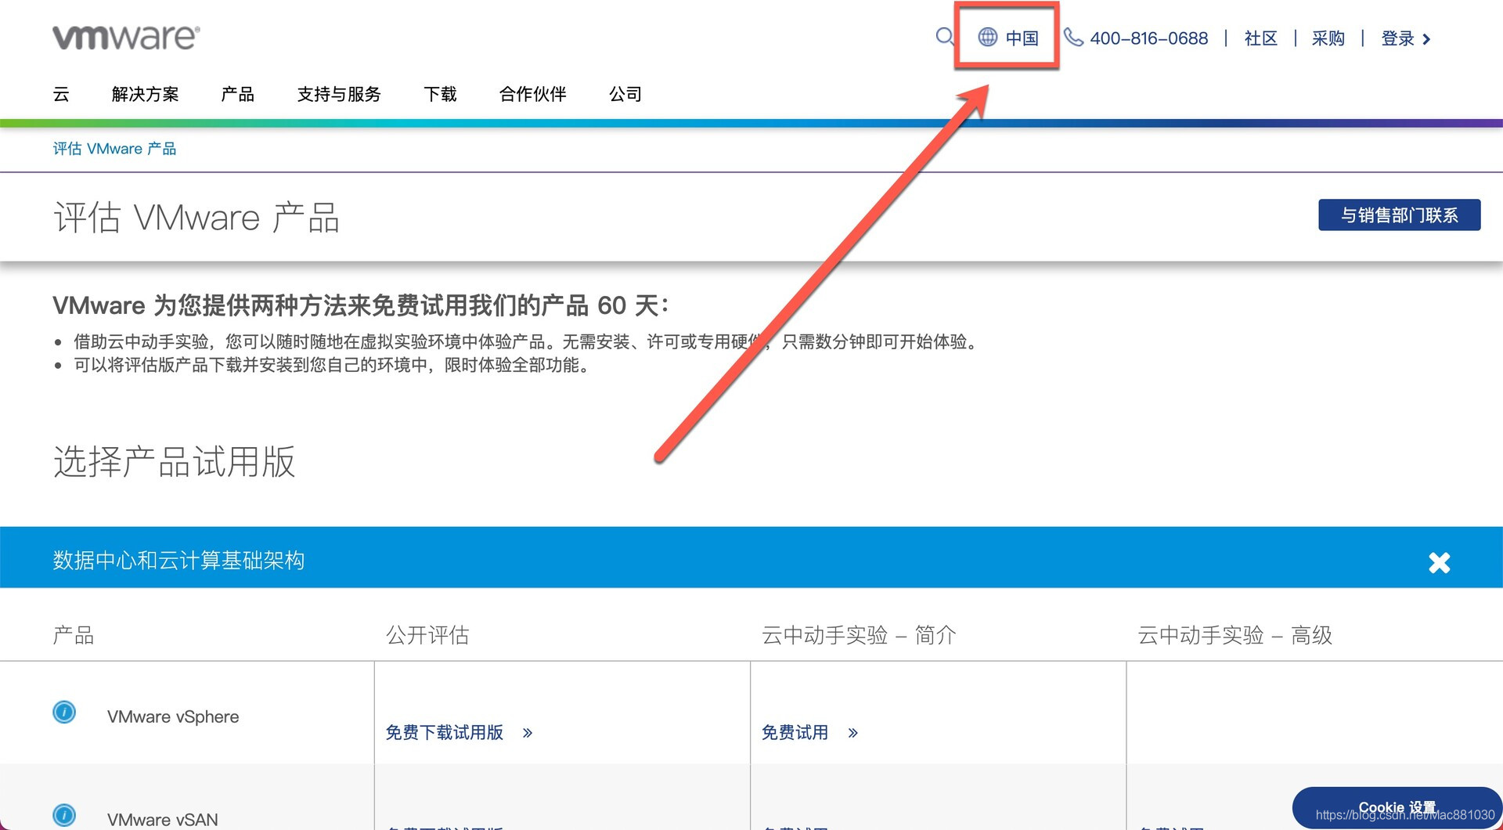
Task: Click the info icon beside VMware vSAN
Action: [64, 815]
